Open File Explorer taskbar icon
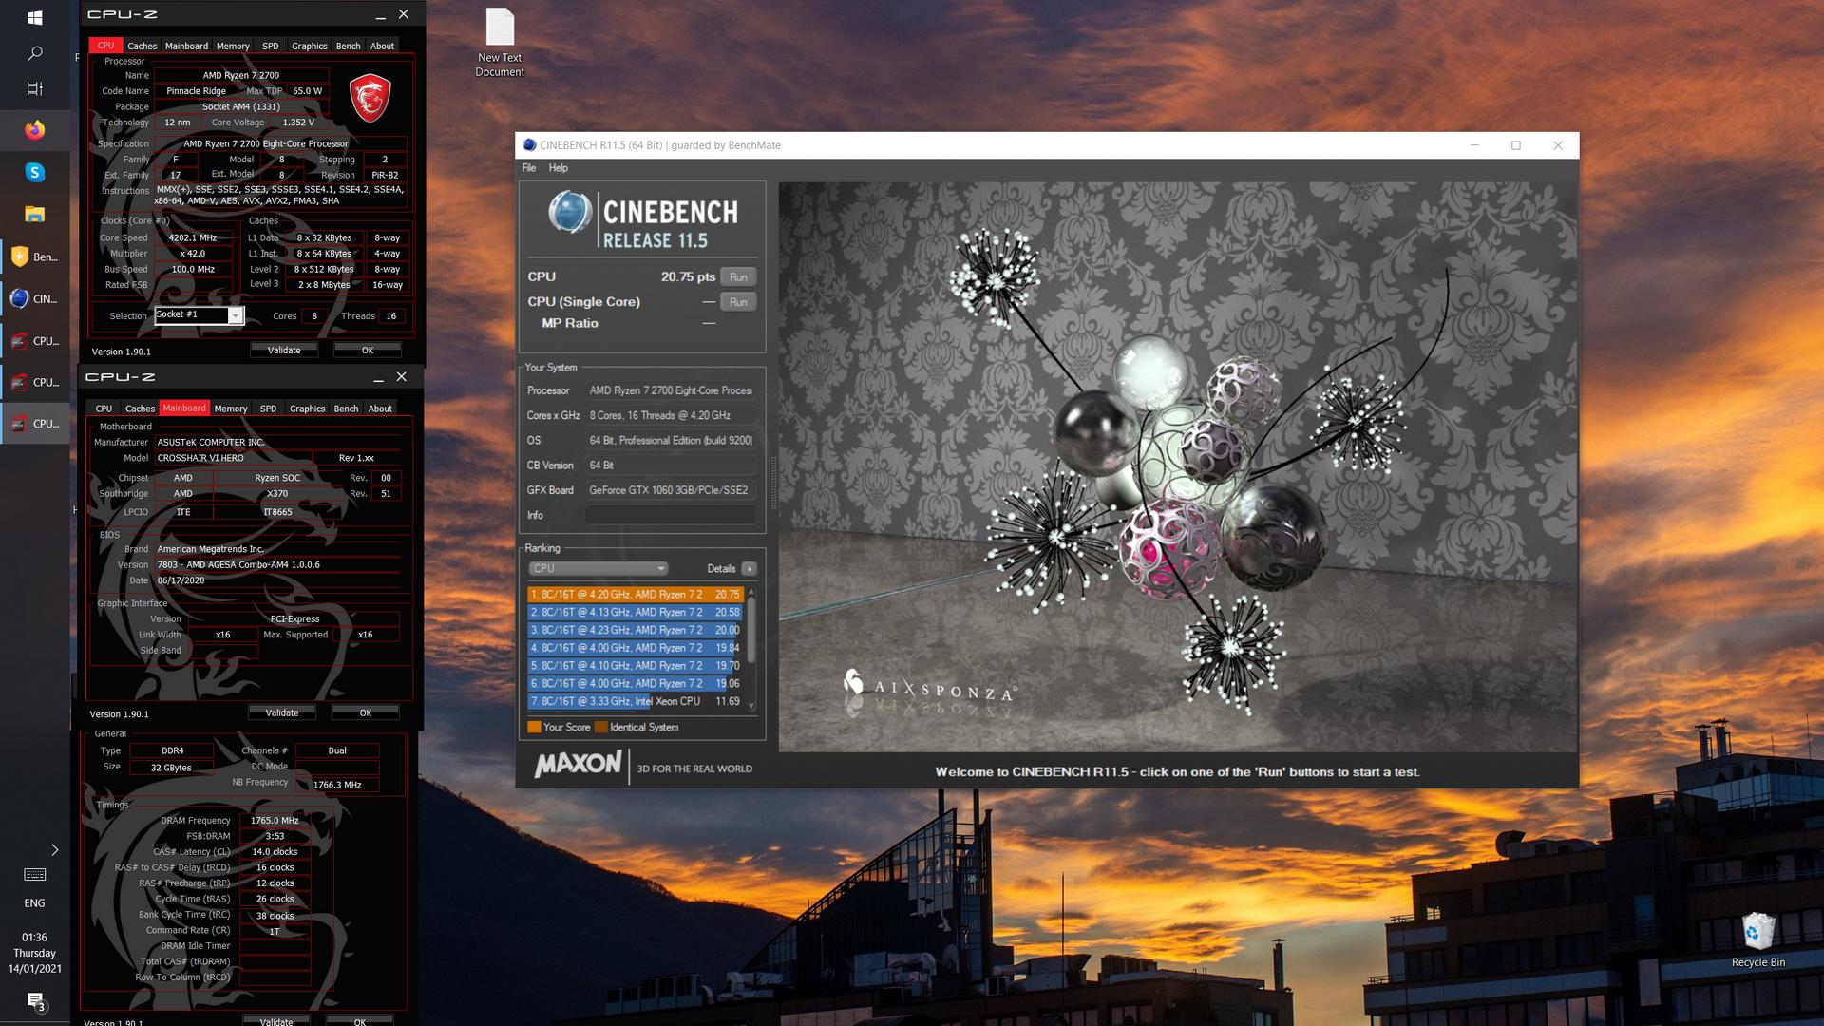 pos(34,214)
